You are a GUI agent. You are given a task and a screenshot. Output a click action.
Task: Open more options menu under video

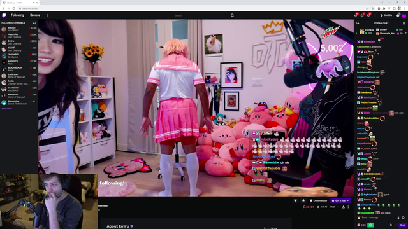point(349,207)
